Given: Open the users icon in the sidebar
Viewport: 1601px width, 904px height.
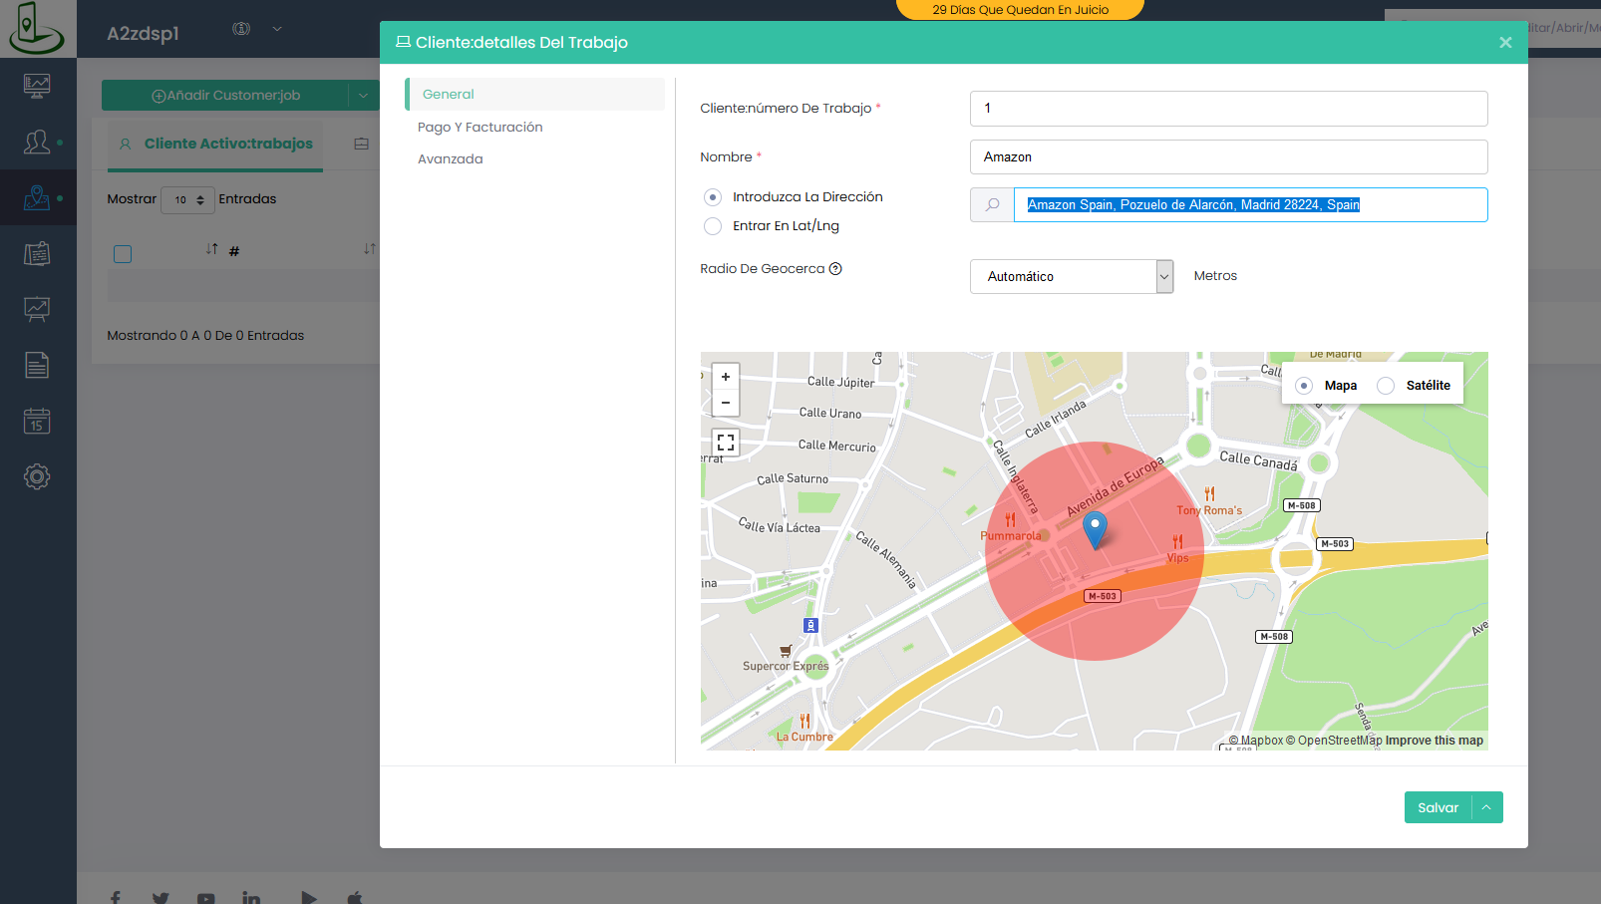Looking at the screenshot, I should click(x=37, y=142).
